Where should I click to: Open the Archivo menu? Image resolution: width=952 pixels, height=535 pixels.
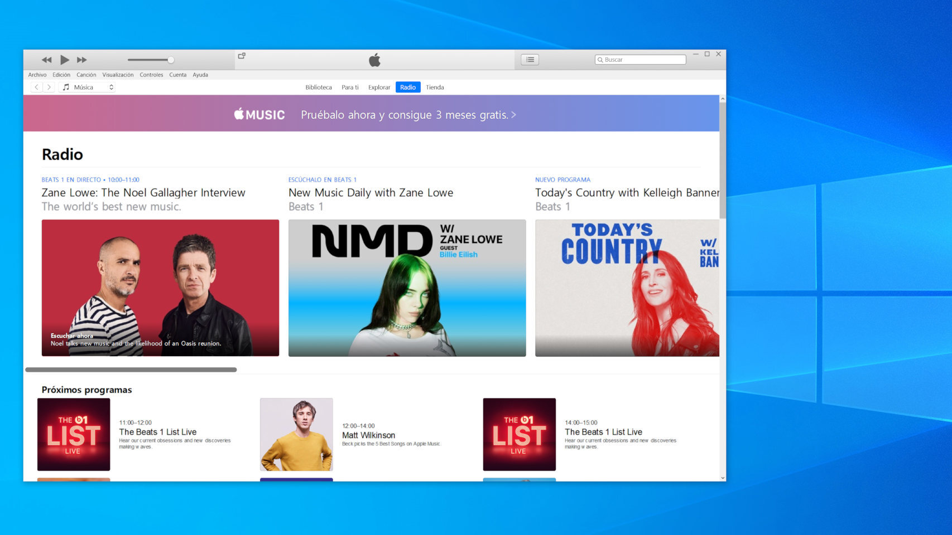[37, 75]
